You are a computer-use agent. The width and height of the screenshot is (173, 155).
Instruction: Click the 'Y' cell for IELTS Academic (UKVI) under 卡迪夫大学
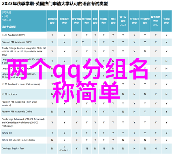(x=166, y=35)
